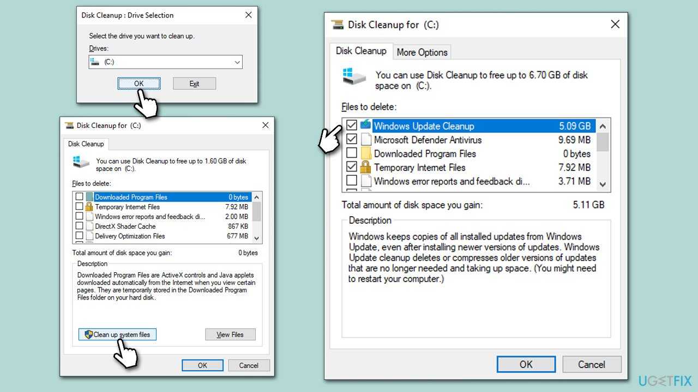
Task: Click the yellow folder icon in the 6.70 GB window list
Action: [365, 154]
